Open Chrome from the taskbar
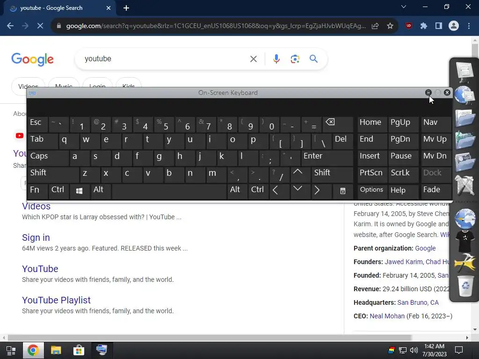 pyautogui.click(x=33, y=351)
